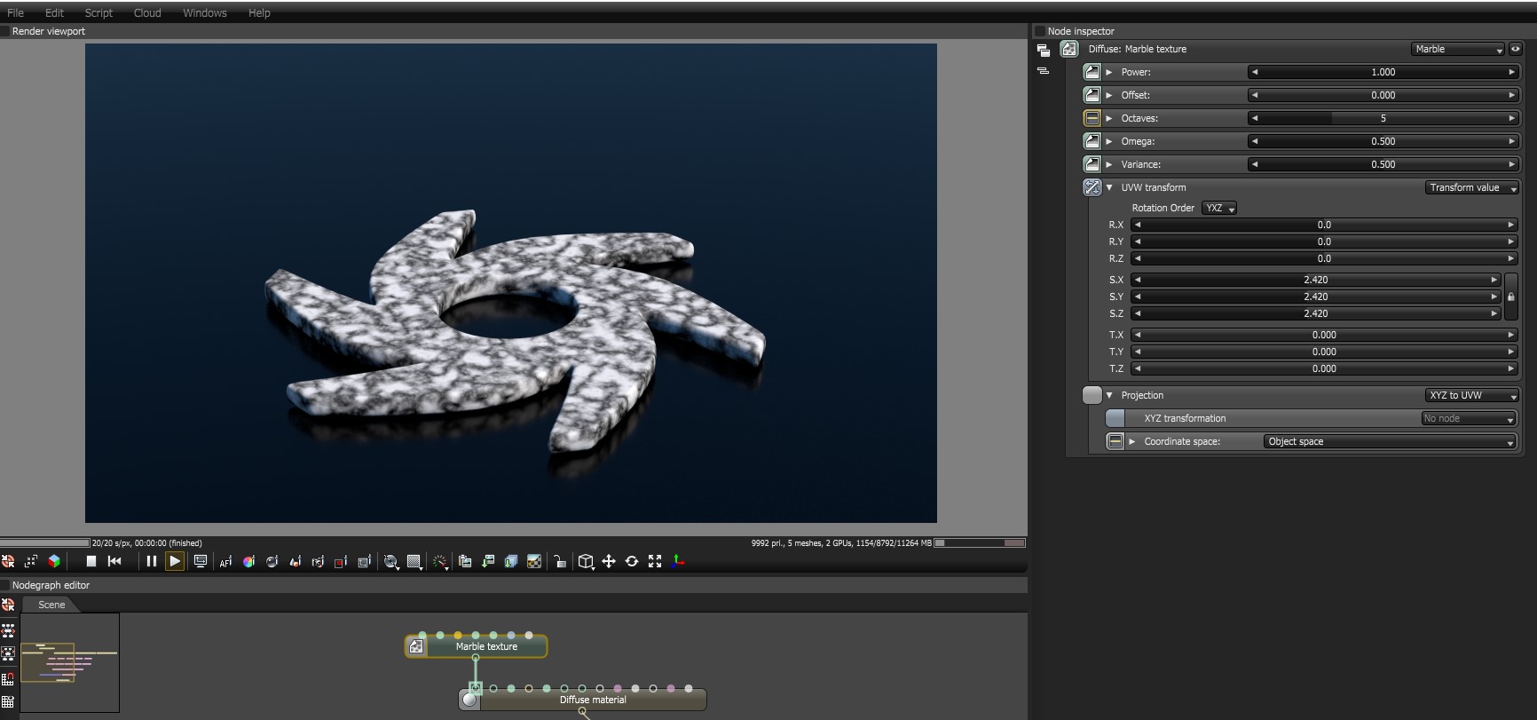Expand the Octaves parameter
The image size is (1537, 720).
tap(1109, 118)
